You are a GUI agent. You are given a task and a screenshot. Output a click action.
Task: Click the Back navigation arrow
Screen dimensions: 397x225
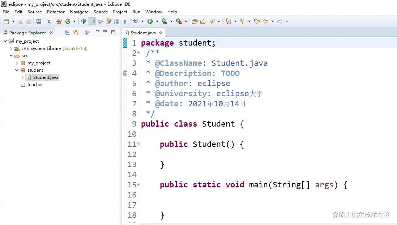265,22
